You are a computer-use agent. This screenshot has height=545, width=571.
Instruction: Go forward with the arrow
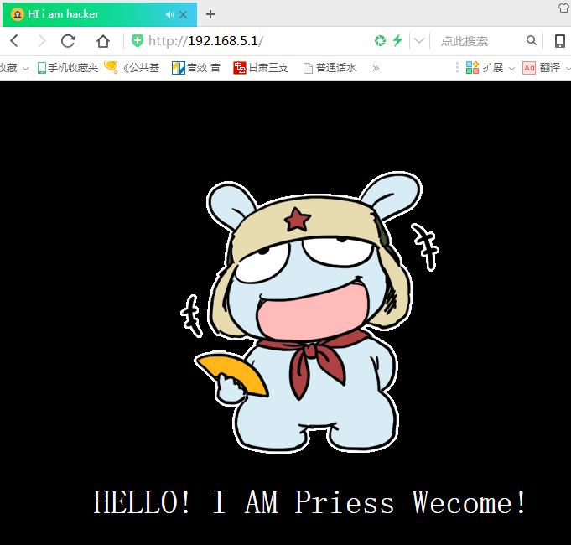[x=42, y=41]
